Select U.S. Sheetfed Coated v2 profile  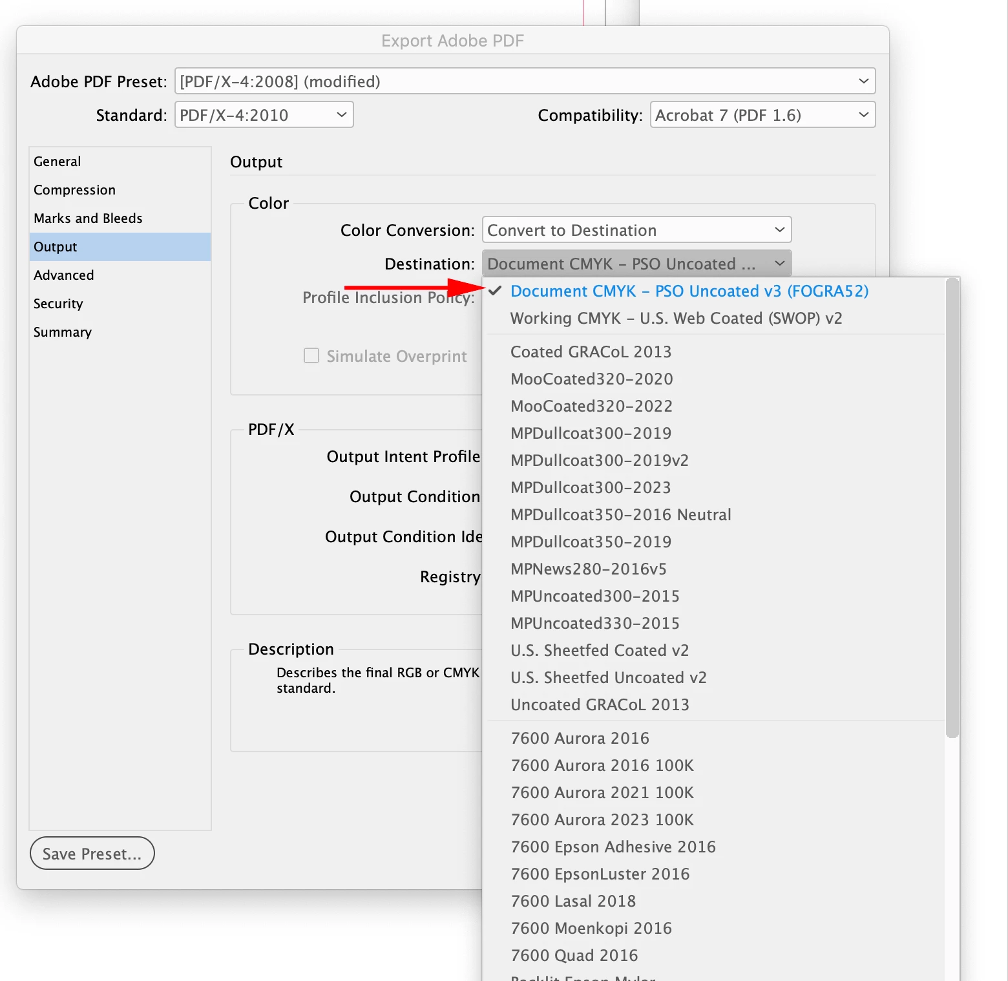(714, 651)
